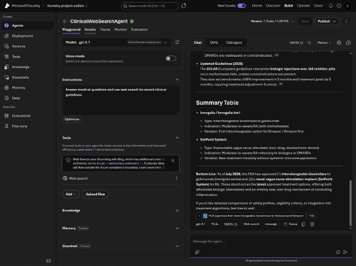
Task: Show the +10 additional citations
Action: pyautogui.click(x=312, y=216)
